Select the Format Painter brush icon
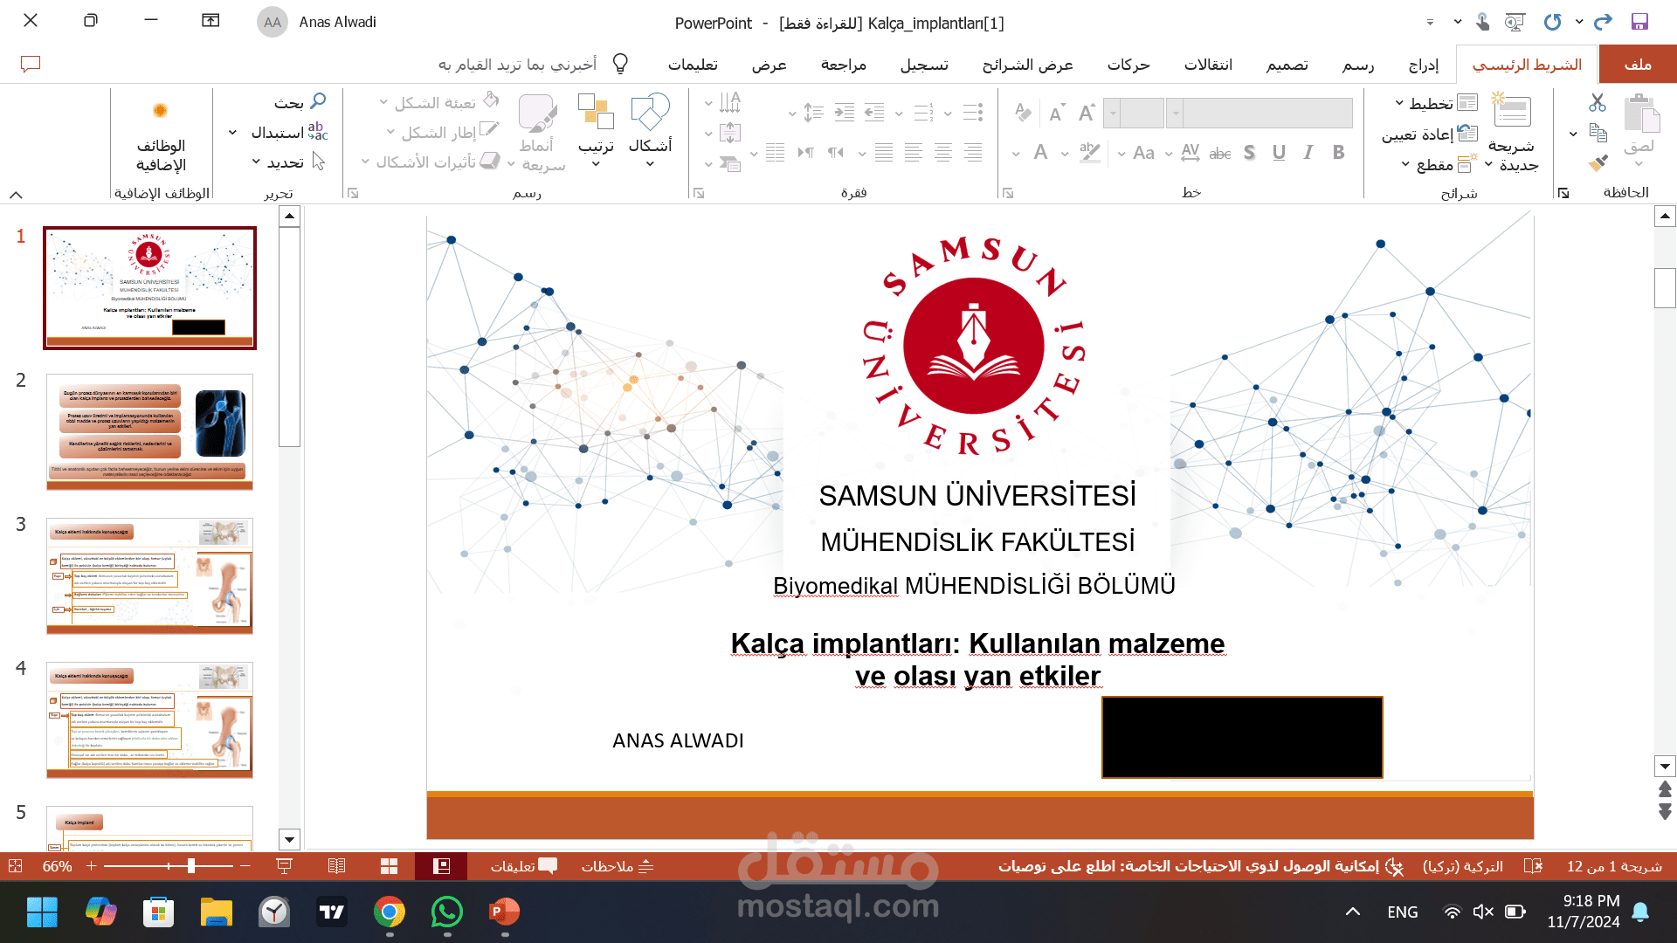 pos(1598,163)
